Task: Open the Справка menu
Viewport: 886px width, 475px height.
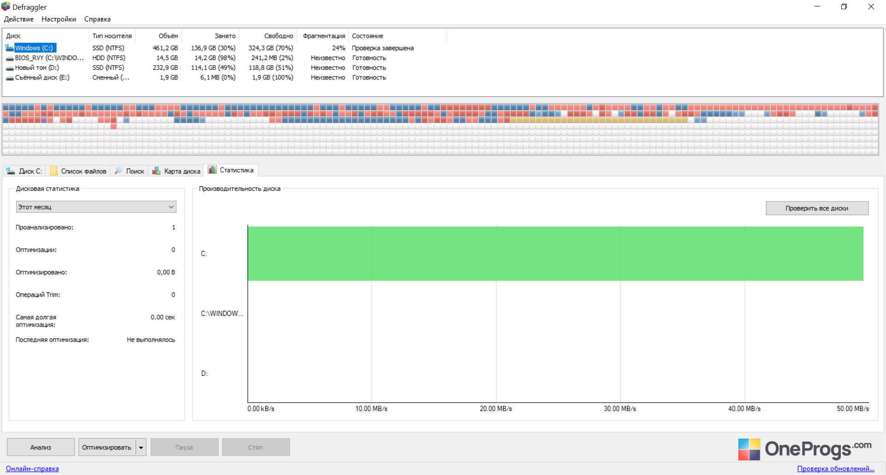Action: (x=97, y=19)
